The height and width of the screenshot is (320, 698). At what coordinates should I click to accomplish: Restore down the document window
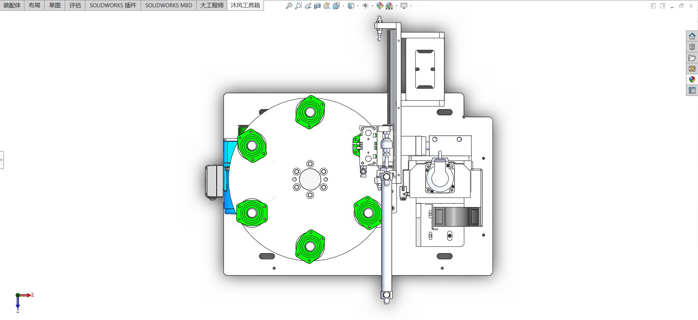pyautogui.click(x=682, y=6)
